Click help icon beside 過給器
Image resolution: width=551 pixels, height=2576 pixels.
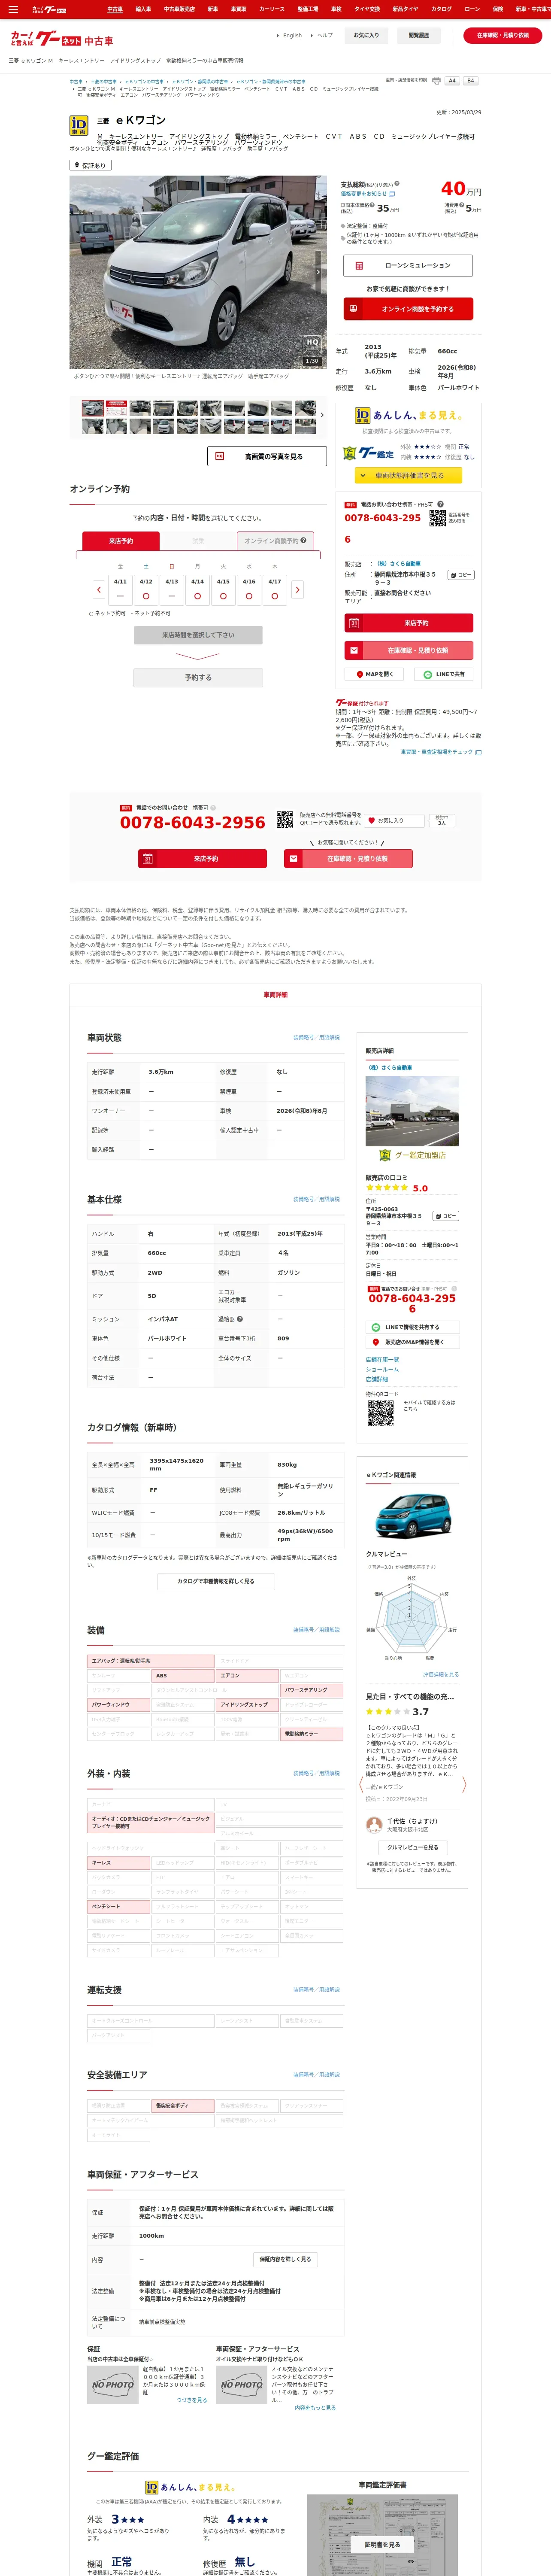click(240, 1319)
